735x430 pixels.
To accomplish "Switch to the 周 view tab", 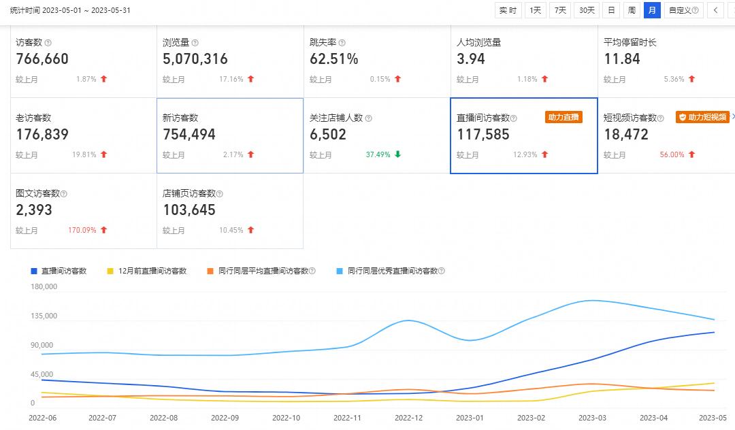I will pos(631,10).
